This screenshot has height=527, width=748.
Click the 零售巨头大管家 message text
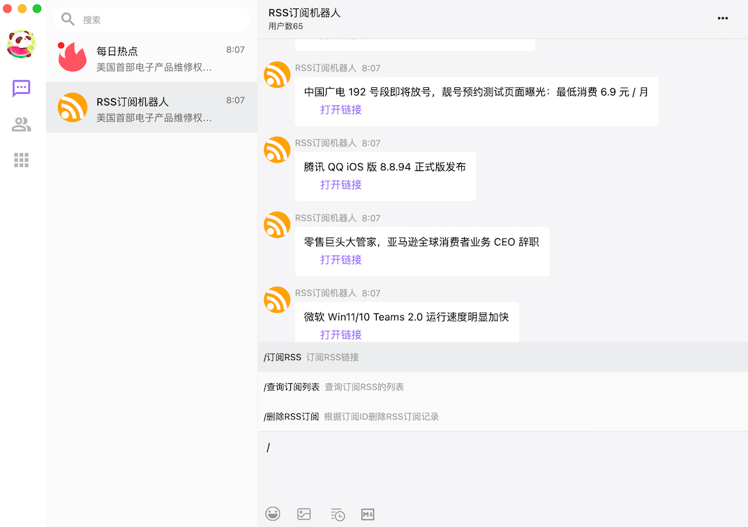(x=421, y=242)
